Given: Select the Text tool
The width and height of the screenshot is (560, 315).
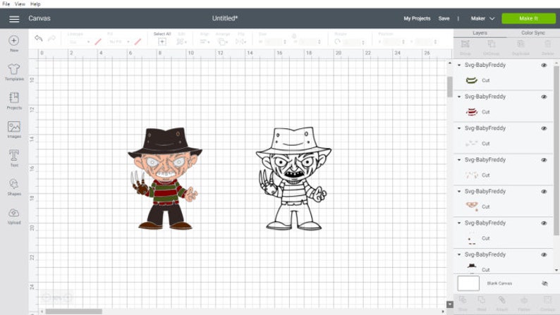Looking at the screenshot, I should (14, 158).
